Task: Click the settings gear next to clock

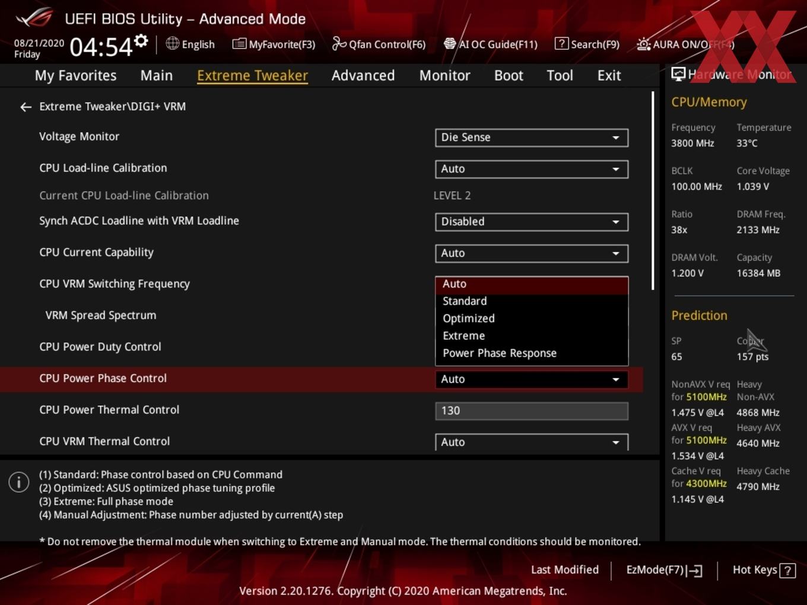Action: (141, 41)
